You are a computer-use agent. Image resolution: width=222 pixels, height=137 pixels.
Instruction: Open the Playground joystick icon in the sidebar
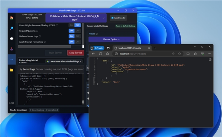click(12, 49)
